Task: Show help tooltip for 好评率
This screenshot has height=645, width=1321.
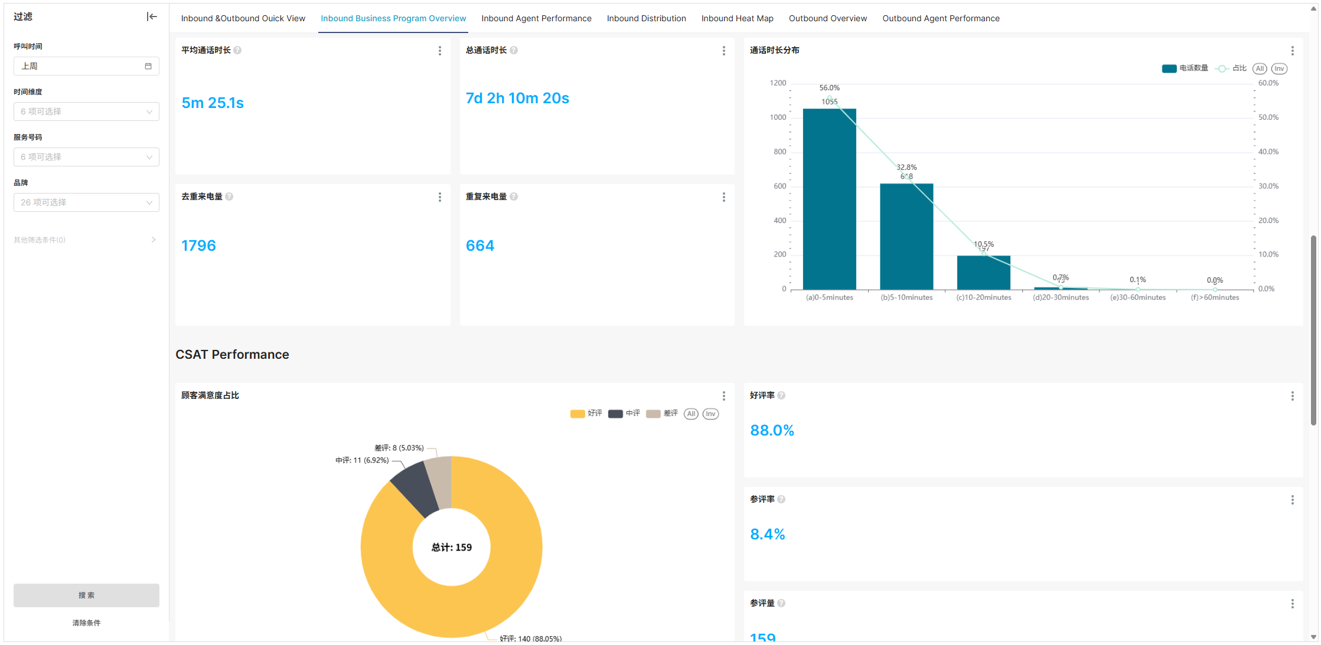Action: click(781, 395)
